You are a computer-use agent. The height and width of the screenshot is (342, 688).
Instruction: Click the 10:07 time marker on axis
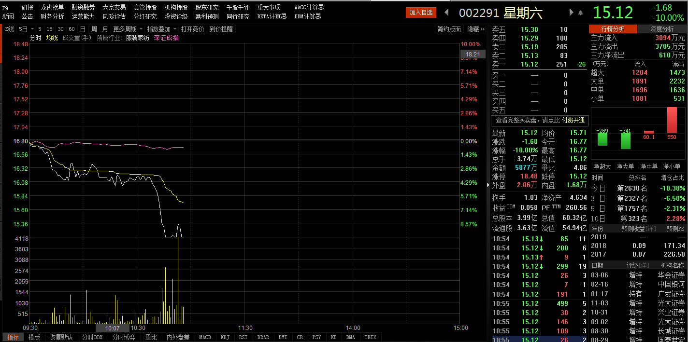point(112,328)
